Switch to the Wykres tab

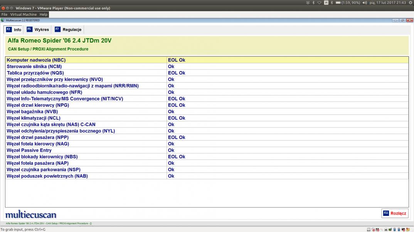[38, 30]
